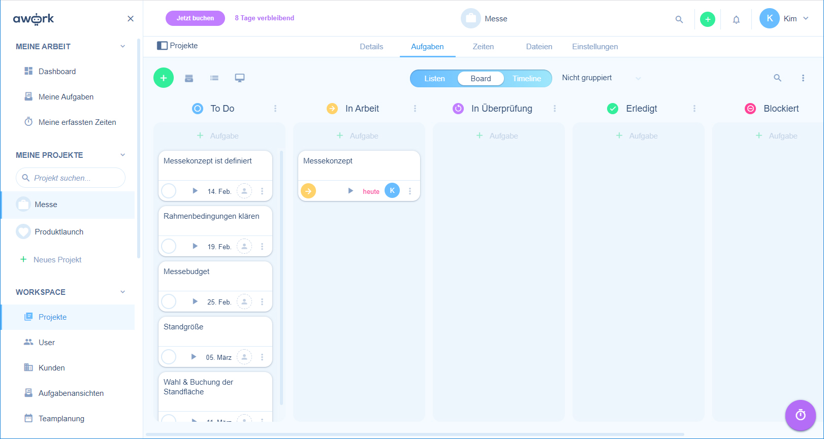824x439 pixels.
Task: Open Erledigt column options menu
Action: coord(694,109)
